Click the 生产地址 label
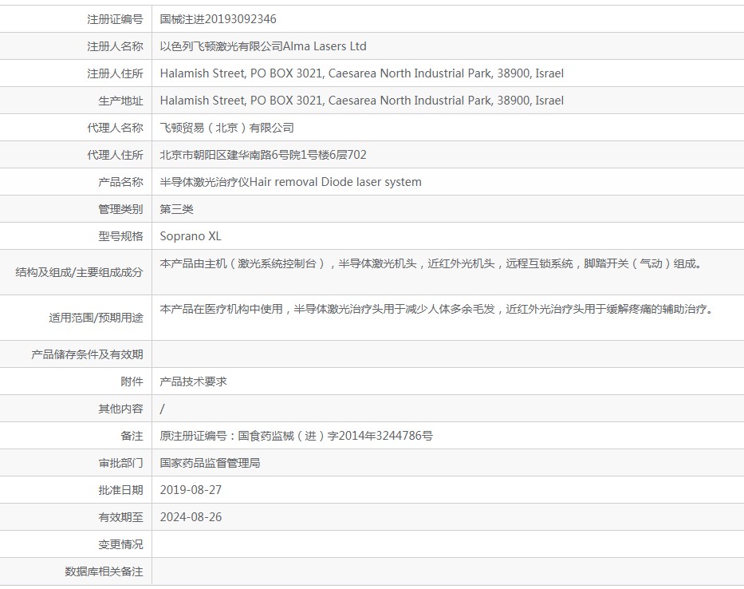This screenshot has width=744, height=589. (x=120, y=101)
